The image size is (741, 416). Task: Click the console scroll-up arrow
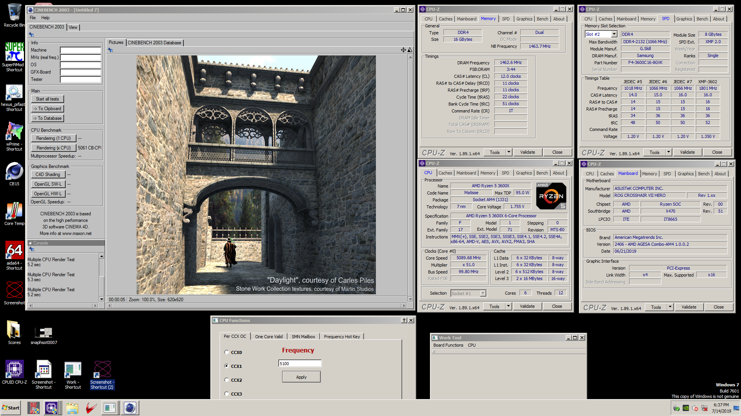click(x=102, y=256)
